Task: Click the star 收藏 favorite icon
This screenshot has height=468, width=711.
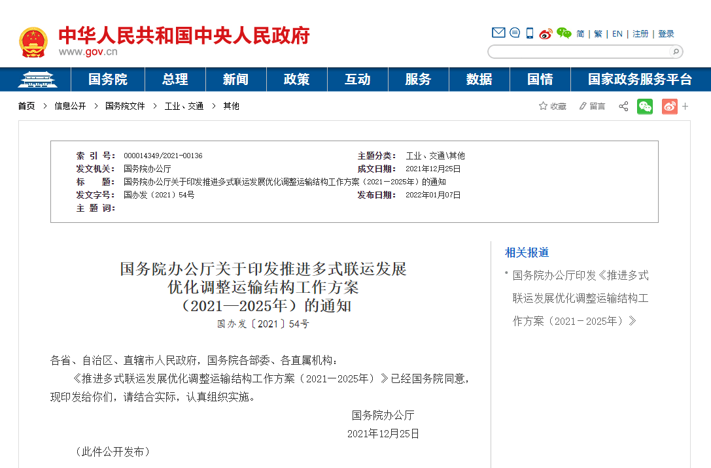Action: coord(543,106)
